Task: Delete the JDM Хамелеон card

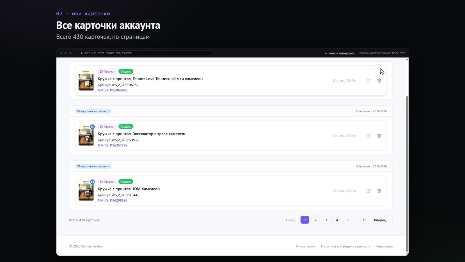Action: (379, 191)
